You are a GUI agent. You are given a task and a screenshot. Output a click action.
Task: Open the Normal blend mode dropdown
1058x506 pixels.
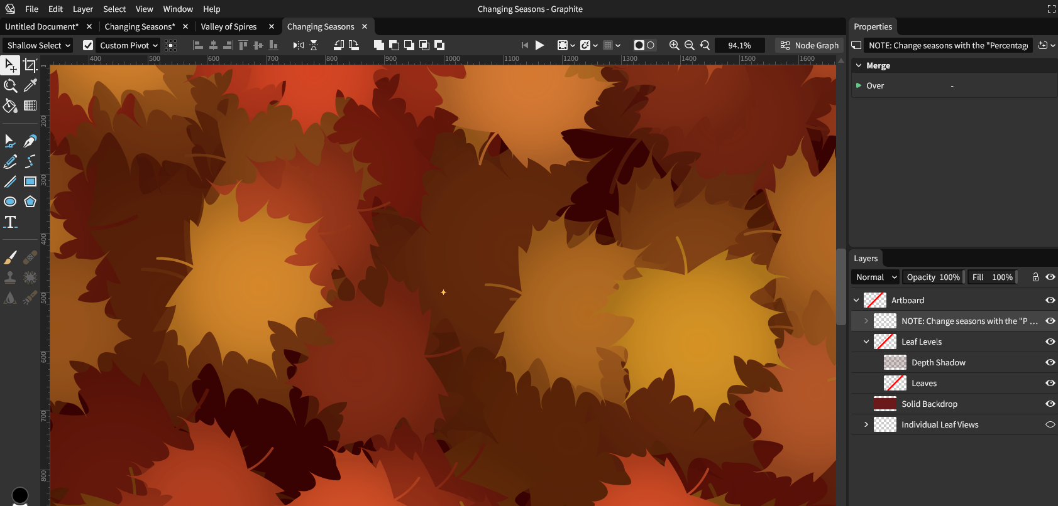876,277
